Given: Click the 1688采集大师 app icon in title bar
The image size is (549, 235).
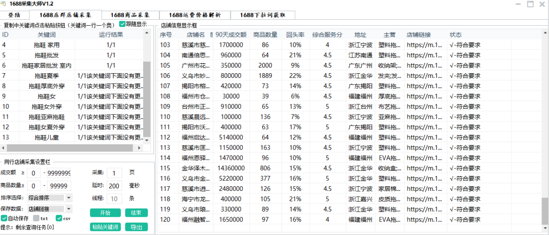Looking at the screenshot, I should coord(3,4).
